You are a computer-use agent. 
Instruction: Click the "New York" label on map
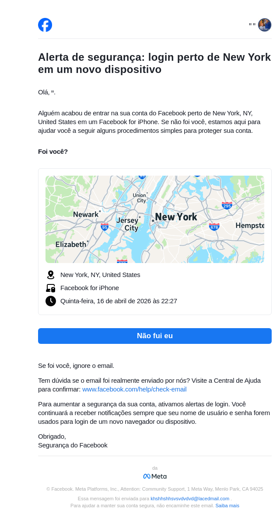pyautogui.click(x=176, y=217)
